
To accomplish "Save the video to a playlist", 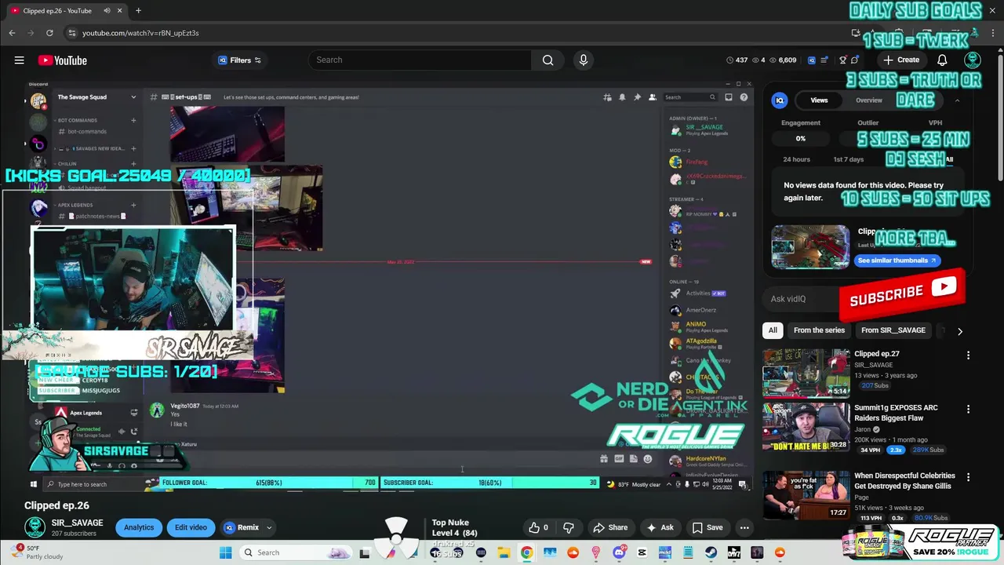I will (707, 527).
